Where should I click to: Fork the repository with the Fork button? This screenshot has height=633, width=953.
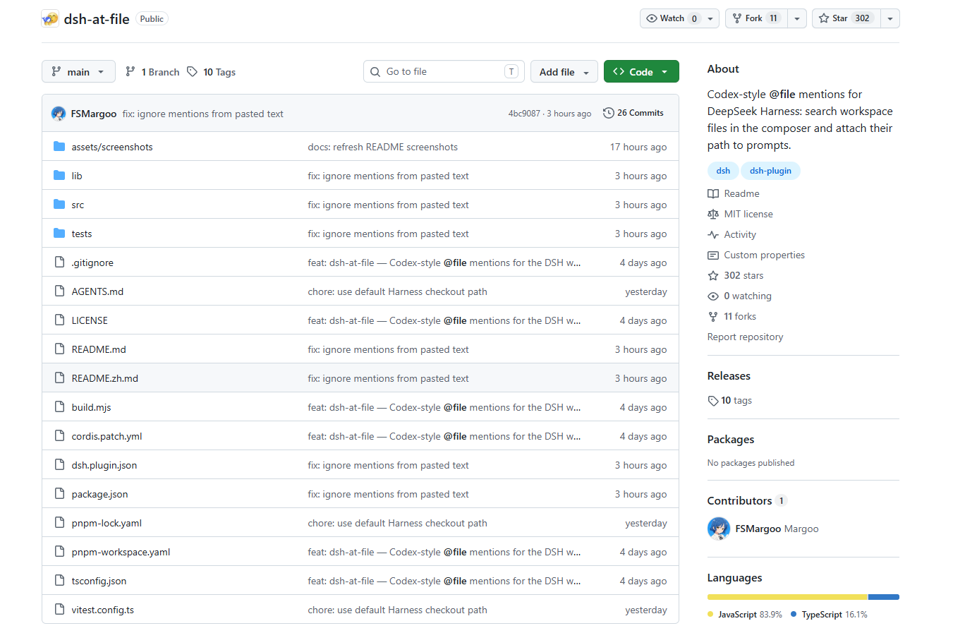(756, 18)
